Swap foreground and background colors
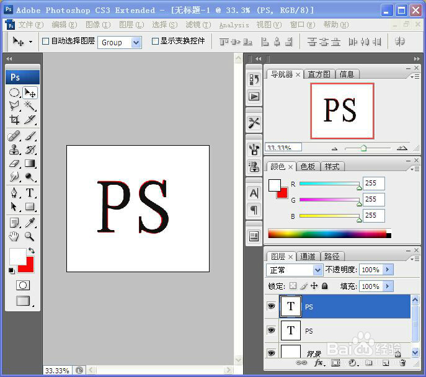Viewport: 426px width, 377px height. tap(32, 251)
